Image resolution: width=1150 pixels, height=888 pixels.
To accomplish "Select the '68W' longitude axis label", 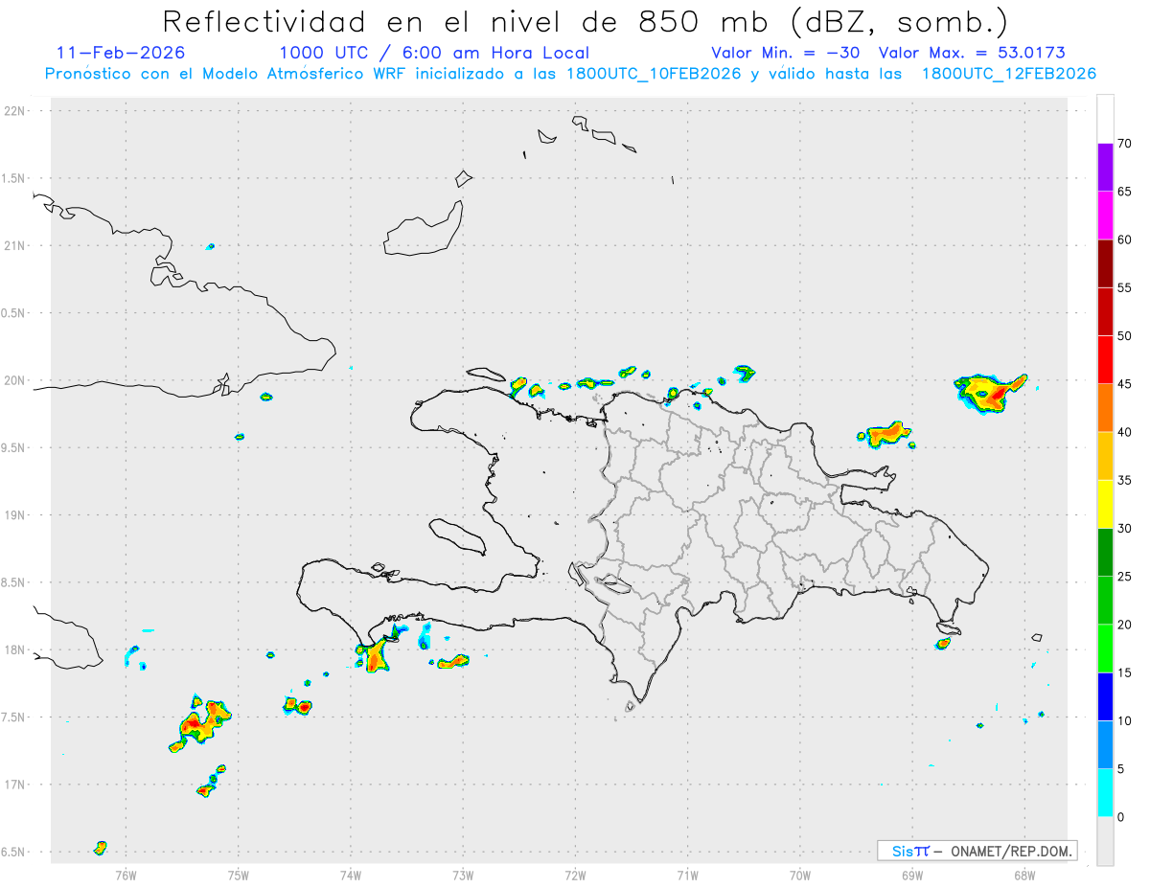I will coord(1024,874).
